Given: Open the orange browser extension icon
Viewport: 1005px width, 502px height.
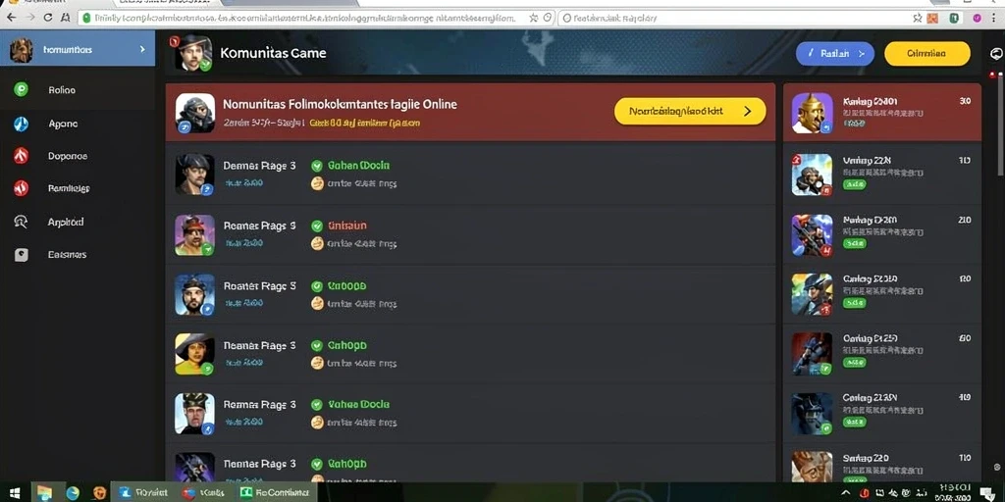Looking at the screenshot, I should coord(933,19).
